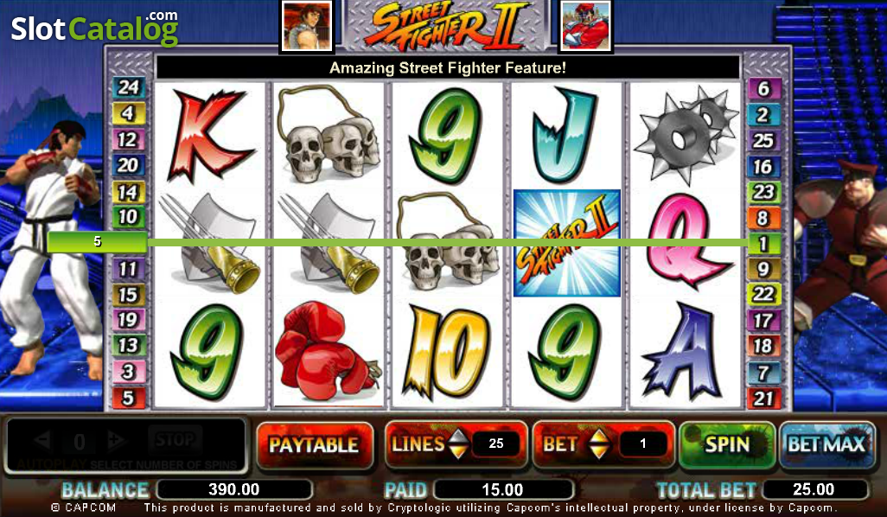Click the yellow 10 symbol on reel three
887x517 pixels.
[447, 352]
